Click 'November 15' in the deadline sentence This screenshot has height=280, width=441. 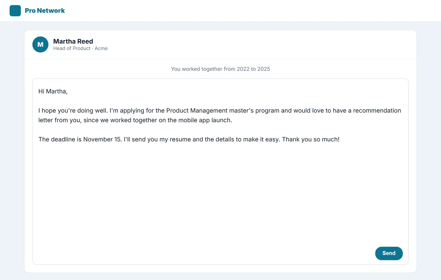(102, 139)
